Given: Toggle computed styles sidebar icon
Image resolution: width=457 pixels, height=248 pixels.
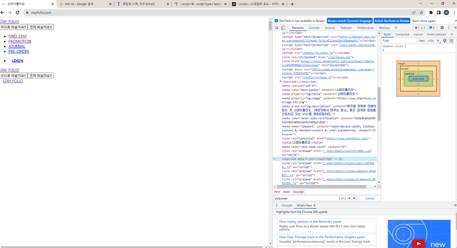Looking at the screenshot, I should [x=451, y=41].
